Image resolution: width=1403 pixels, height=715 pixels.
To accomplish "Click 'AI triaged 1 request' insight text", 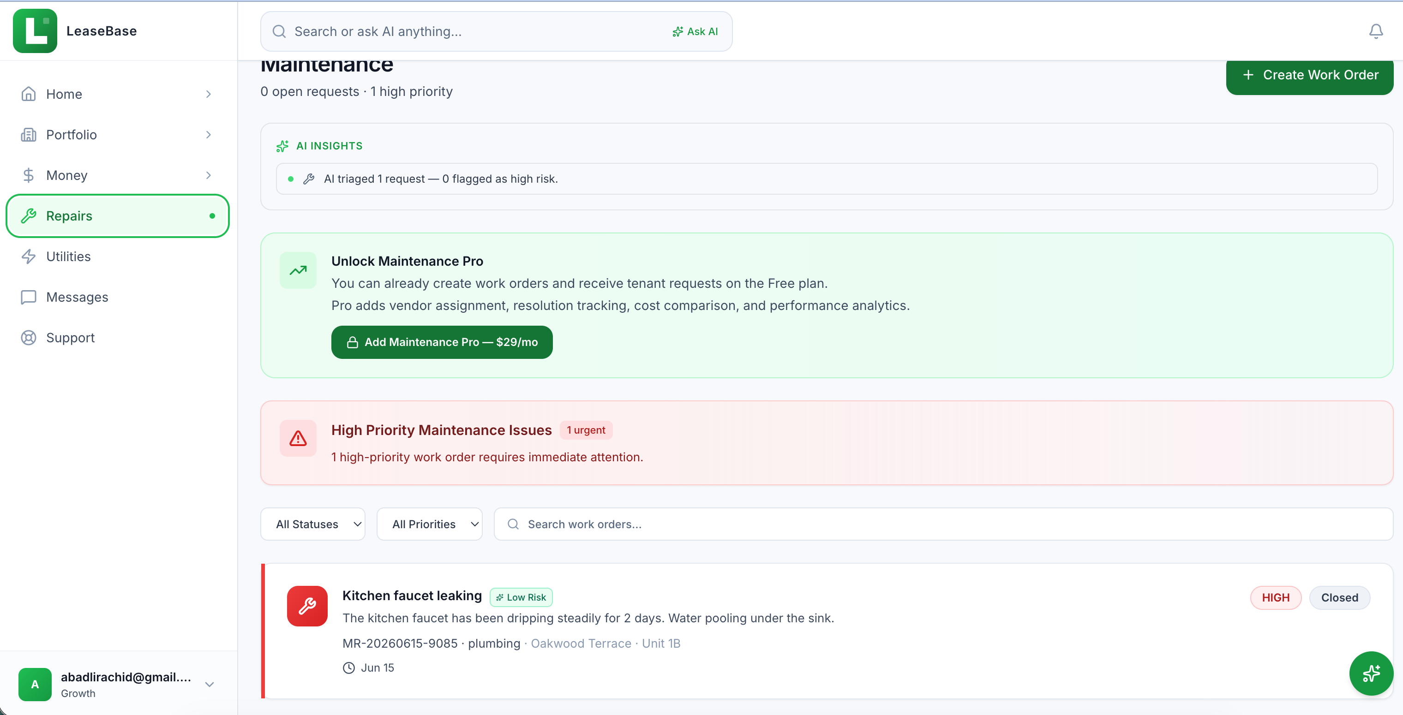I will coord(441,179).
